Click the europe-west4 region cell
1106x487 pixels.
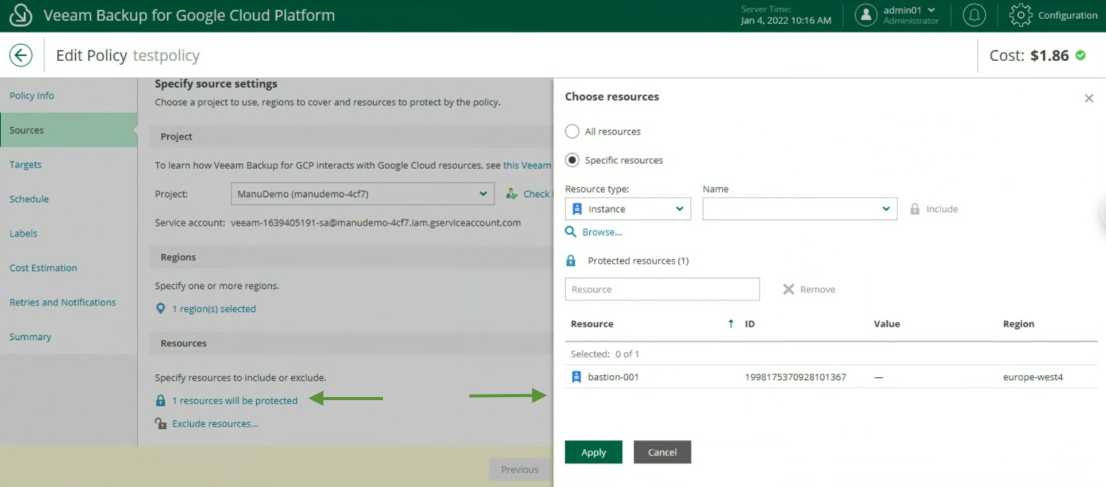pos(1033,377)
